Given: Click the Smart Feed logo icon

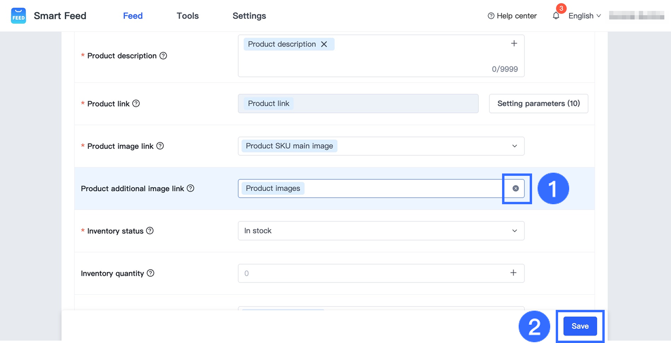Looking at the screenshot, I should coord(18,16).
